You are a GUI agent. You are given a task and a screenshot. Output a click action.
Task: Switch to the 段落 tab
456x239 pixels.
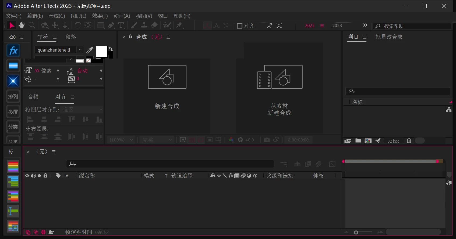[x=71, y=37]
